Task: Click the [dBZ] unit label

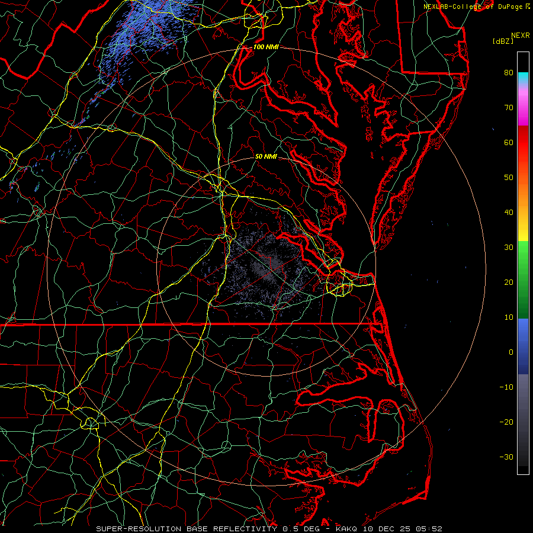Action: point(503,41)
